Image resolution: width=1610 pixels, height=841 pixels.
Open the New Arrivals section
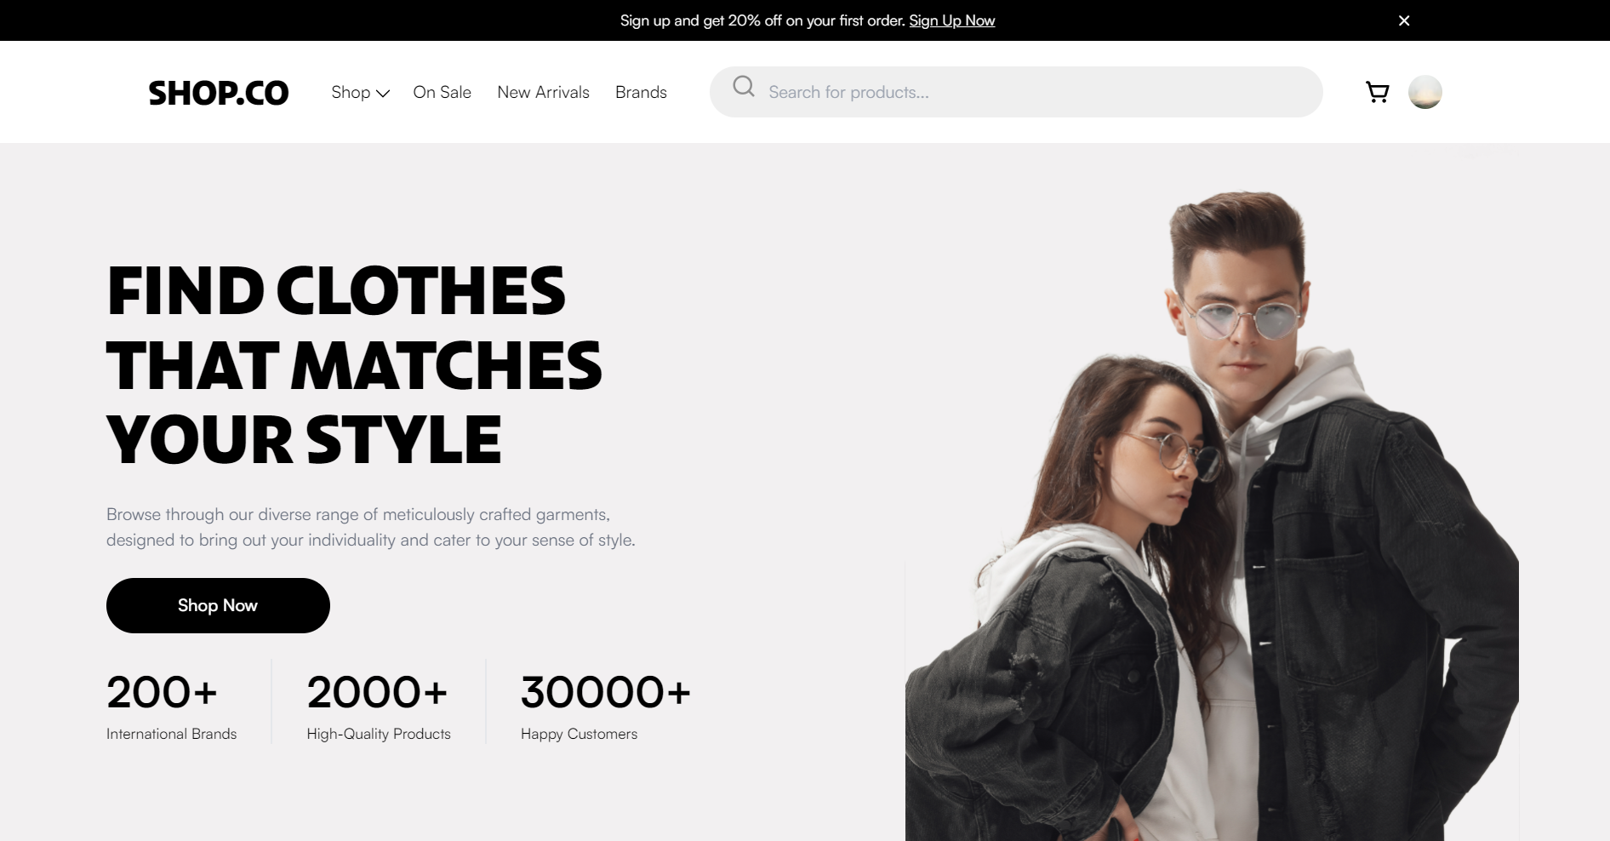point(543,92)
